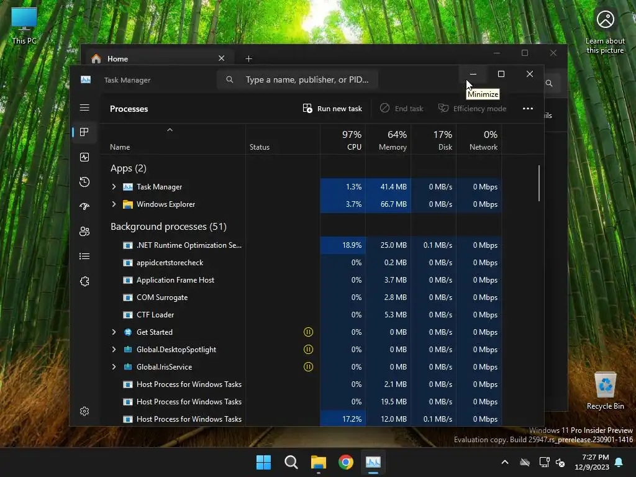This screenshot has width=636, height=477.
Task: Sort by the Memory column header
Action: click(388, 140)
